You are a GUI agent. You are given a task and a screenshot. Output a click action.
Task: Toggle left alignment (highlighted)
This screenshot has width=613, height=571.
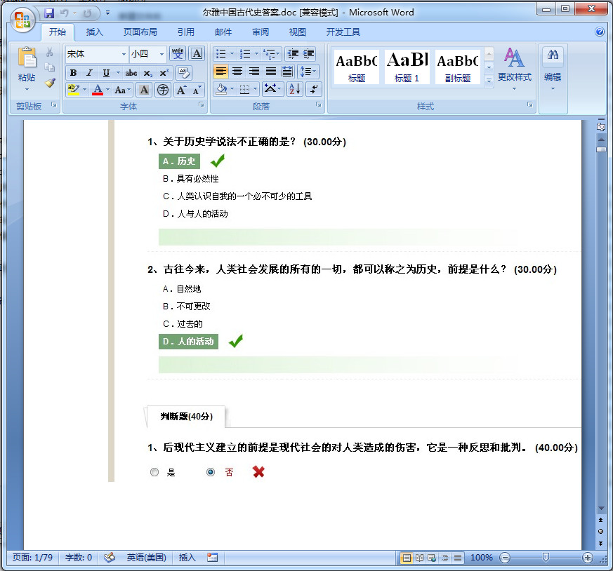click(221, 72)
